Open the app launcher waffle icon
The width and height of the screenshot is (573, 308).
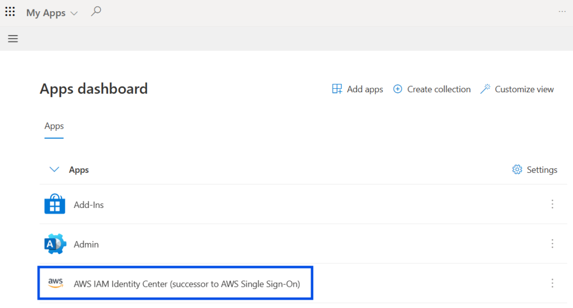[10, 12]
